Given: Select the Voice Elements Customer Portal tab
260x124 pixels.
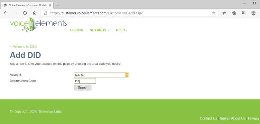Looking at the screenshot, I should click(27, 5).
